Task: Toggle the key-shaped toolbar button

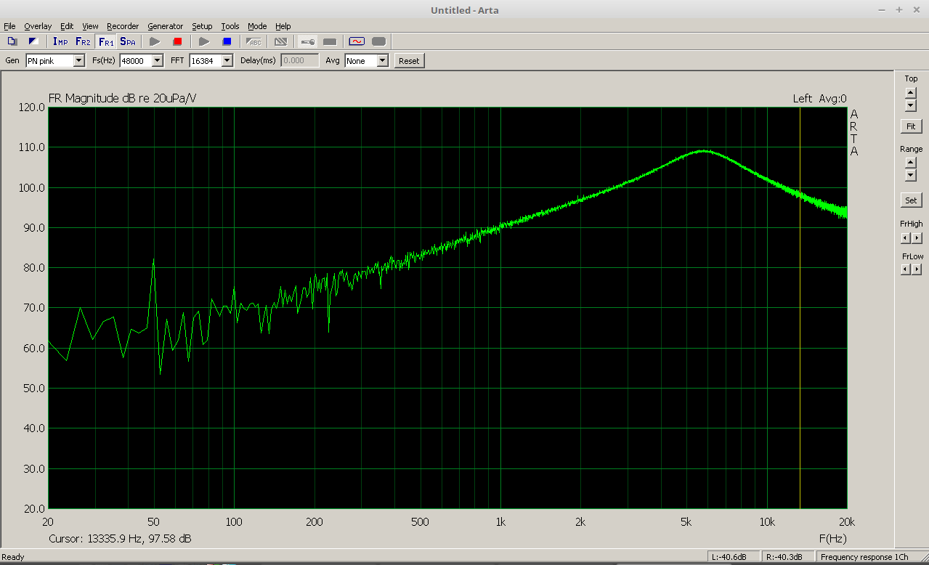Action: (x=308, y=41)
